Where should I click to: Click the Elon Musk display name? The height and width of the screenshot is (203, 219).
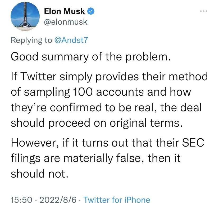pyautogui.click(x=64, y=11)
